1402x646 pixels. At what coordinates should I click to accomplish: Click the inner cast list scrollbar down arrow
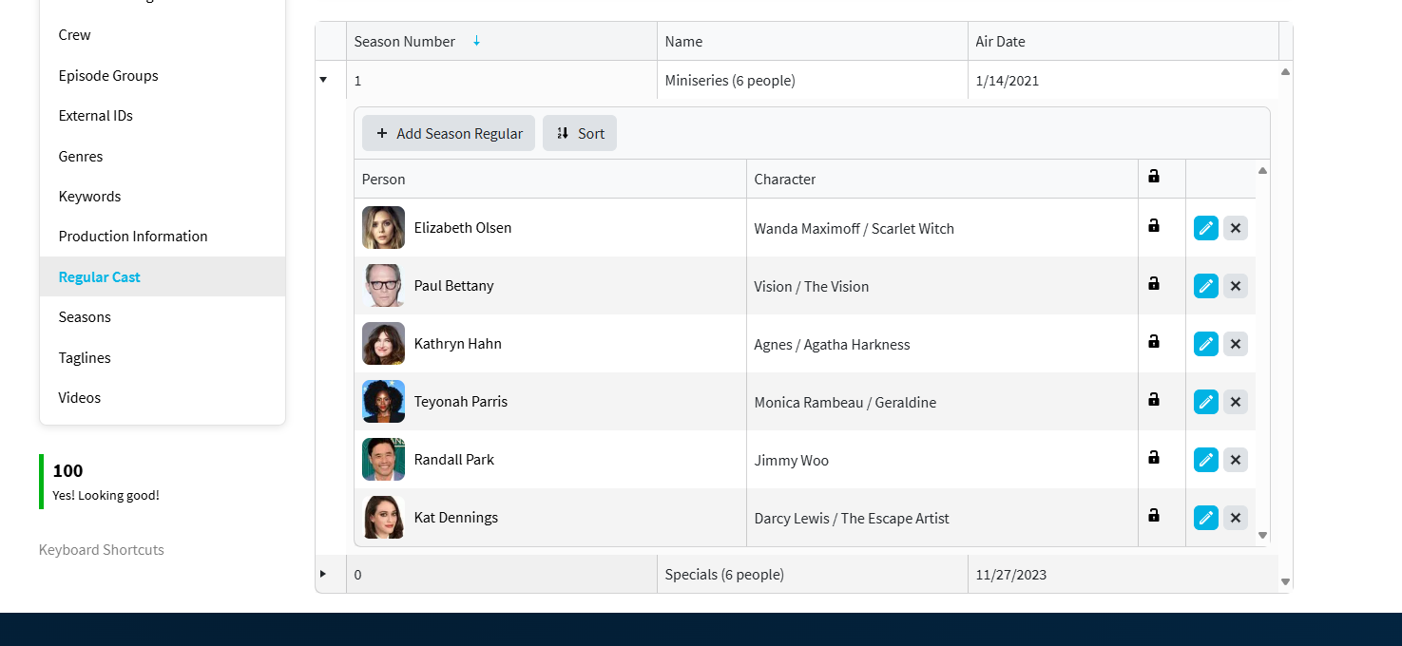pos(1263,536)
